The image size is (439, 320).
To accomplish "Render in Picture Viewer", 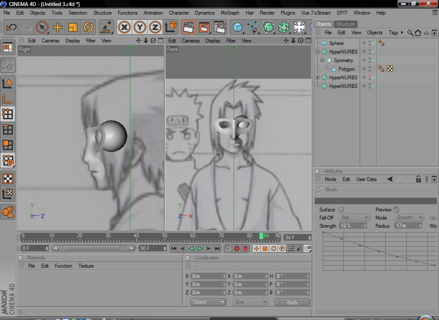I will (x=204, y=27).
